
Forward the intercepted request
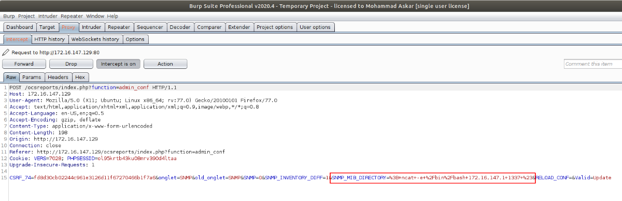tap(24, 64)
